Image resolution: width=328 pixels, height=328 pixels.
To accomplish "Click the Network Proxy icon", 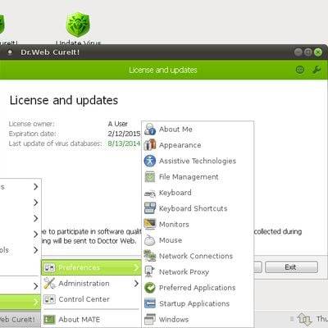I will point(150,271).
